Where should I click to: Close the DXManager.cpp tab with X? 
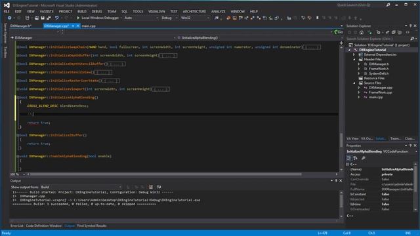[x=78, y=26]
